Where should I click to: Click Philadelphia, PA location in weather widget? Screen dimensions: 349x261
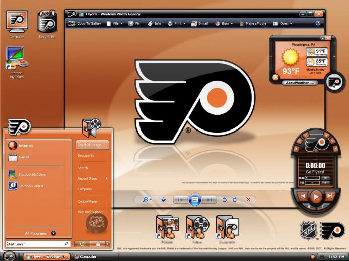(x=304, y=45)
